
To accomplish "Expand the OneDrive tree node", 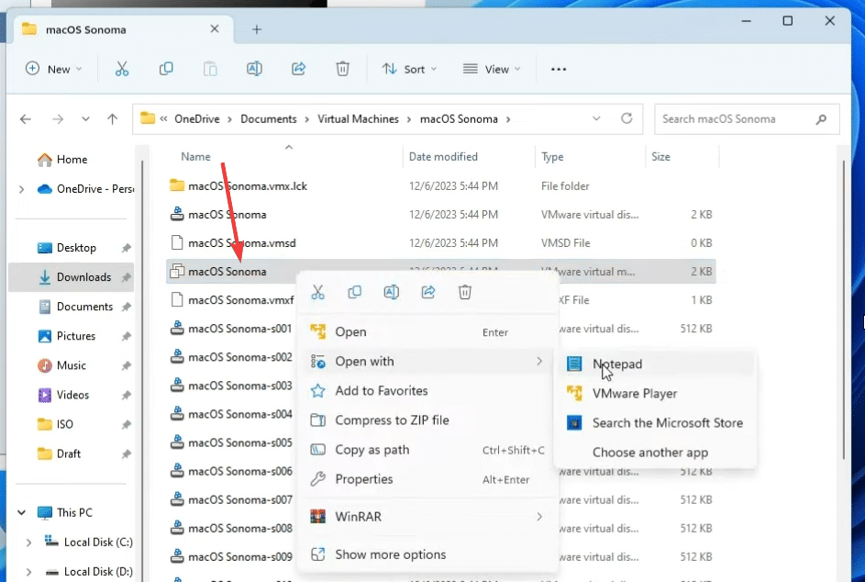I will 21,189.
